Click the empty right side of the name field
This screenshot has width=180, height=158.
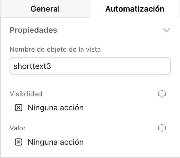tap(135, 66)
